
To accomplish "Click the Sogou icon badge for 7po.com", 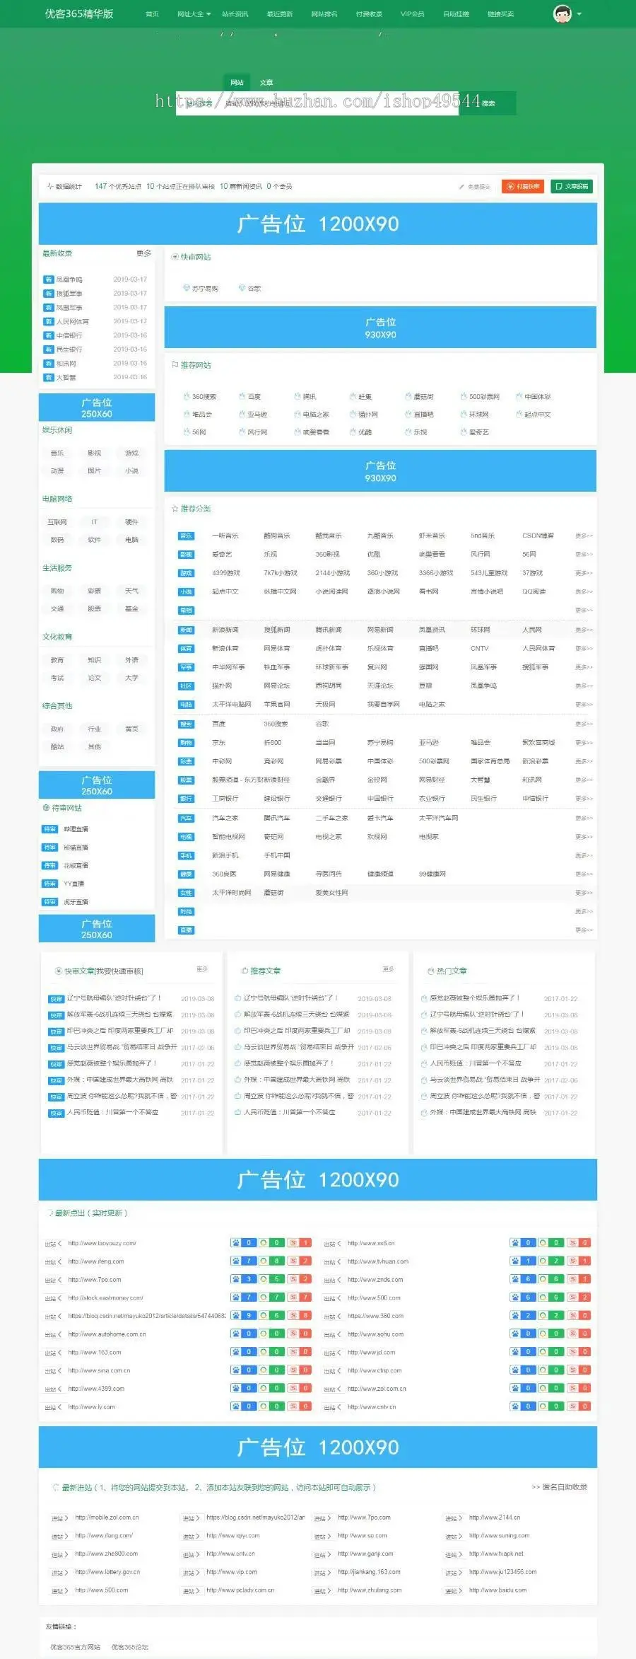I will [292, 1279].
